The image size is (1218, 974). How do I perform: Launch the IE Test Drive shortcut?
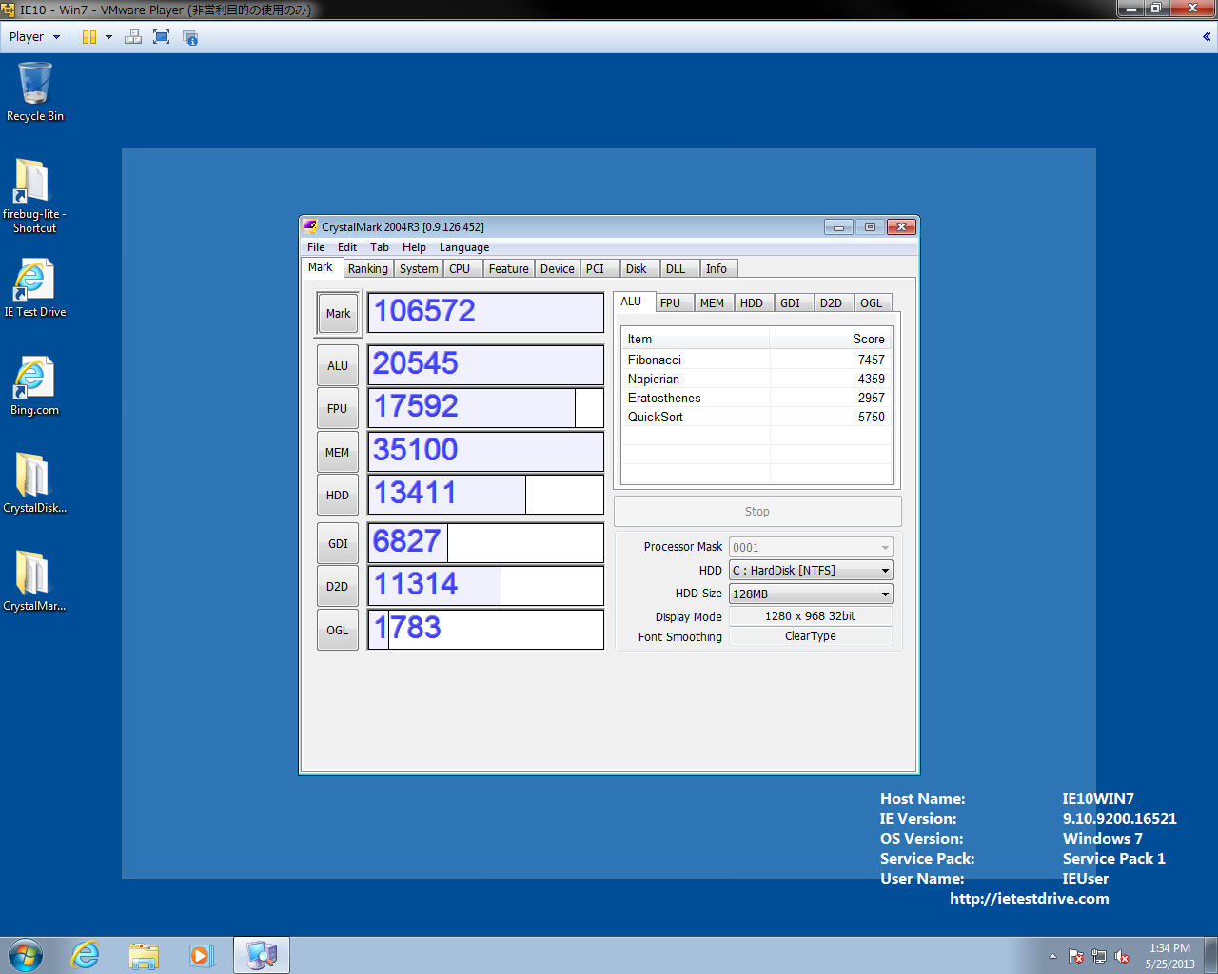pos(34,287)
